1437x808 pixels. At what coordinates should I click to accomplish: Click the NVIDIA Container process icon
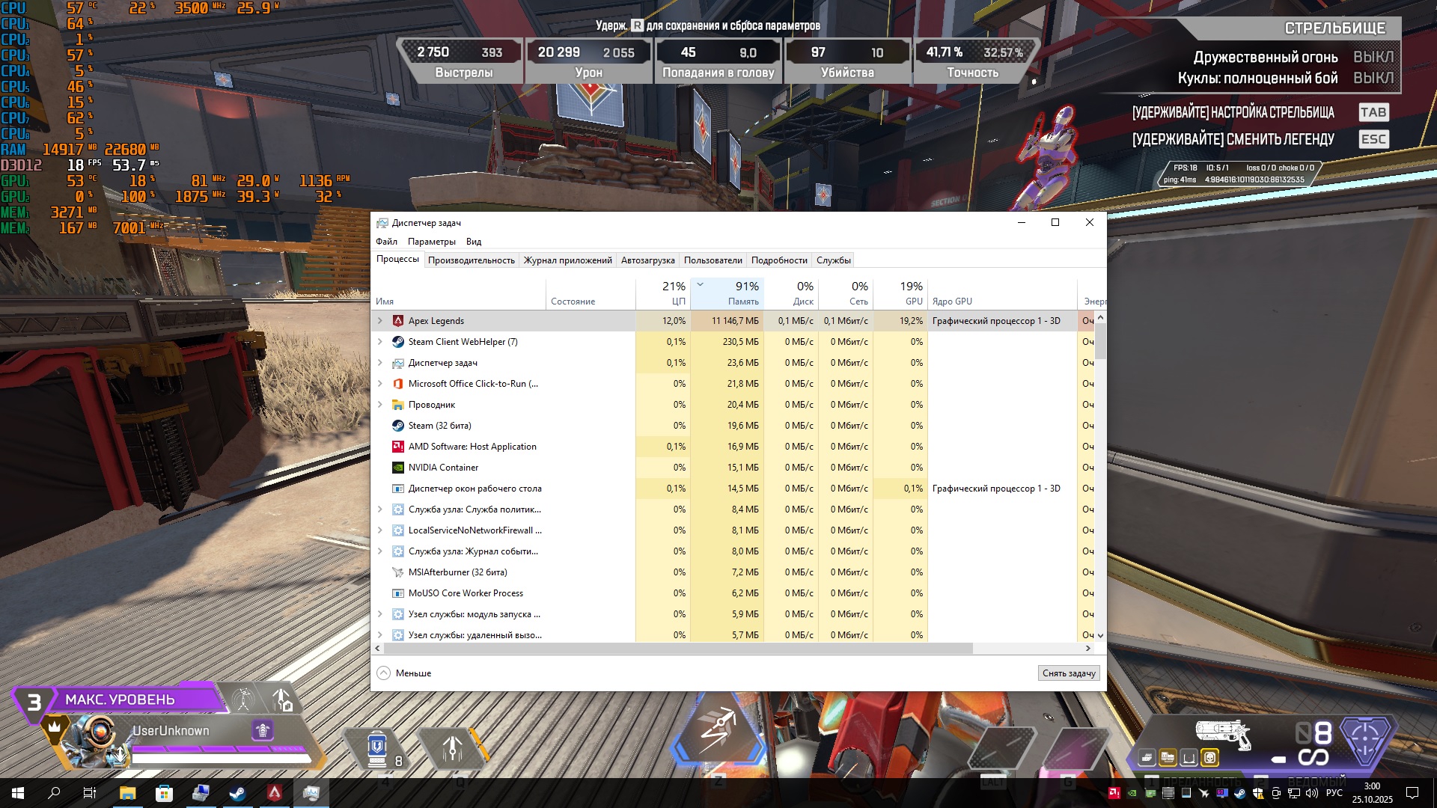[398, 468]
